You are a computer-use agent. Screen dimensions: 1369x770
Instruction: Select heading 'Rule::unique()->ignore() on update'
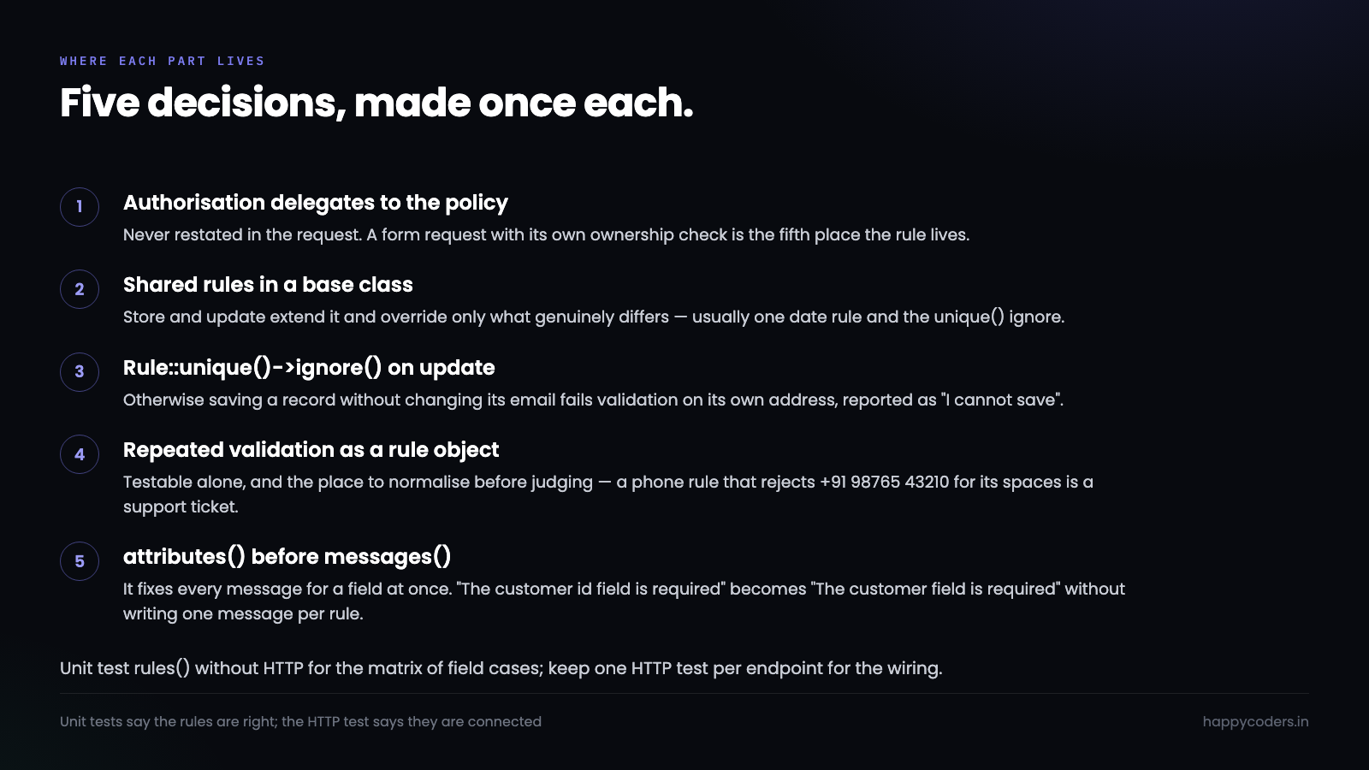click(x=309, y=368)
